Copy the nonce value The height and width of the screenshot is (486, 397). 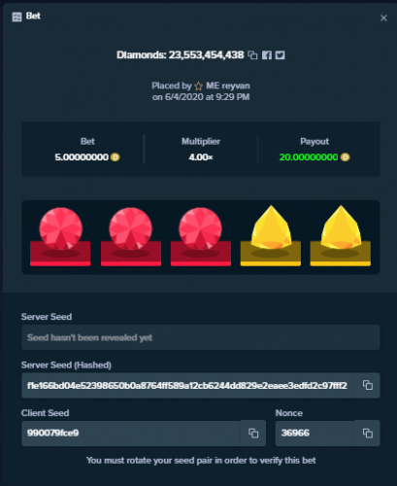click(x=368, y=434)
